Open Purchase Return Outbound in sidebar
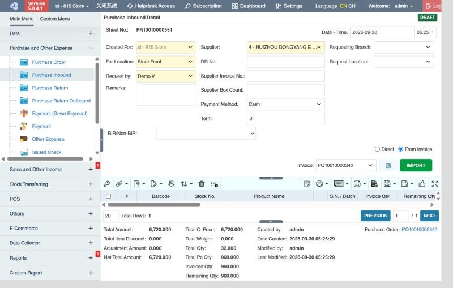 pyautogui.click(x=61, y=101)
